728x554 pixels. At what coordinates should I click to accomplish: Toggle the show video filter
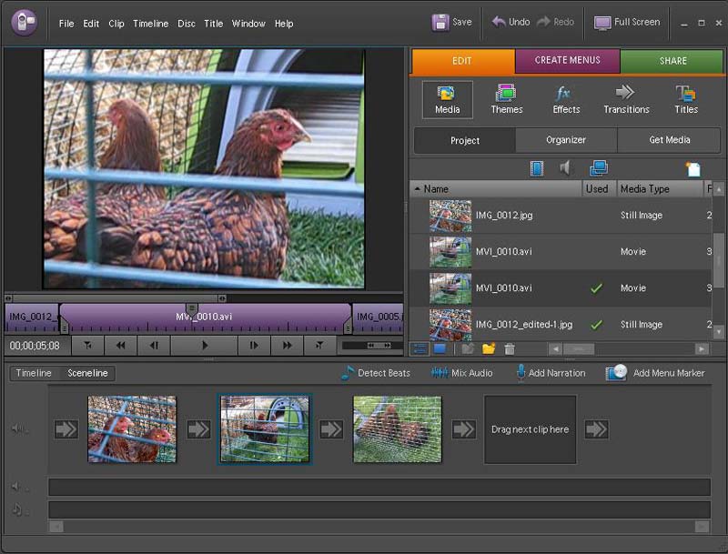point(536,168)
